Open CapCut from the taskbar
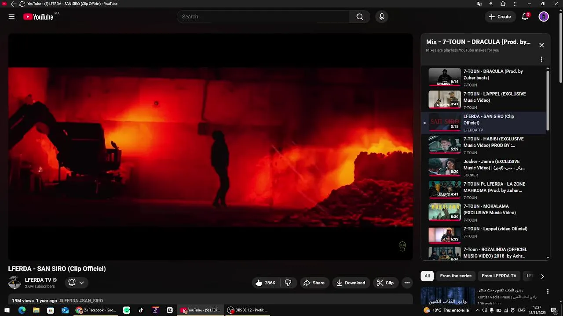This screenshot has height=316, width=563. pyautogui.click(x=170, y=310)
